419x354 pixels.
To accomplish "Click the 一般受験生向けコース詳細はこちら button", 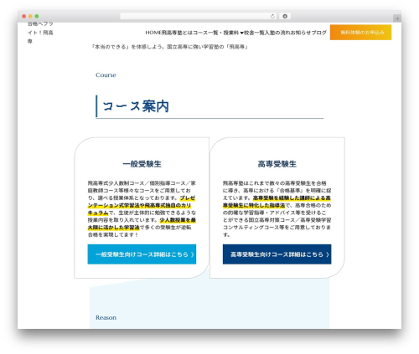I will [x=142, y=254].
